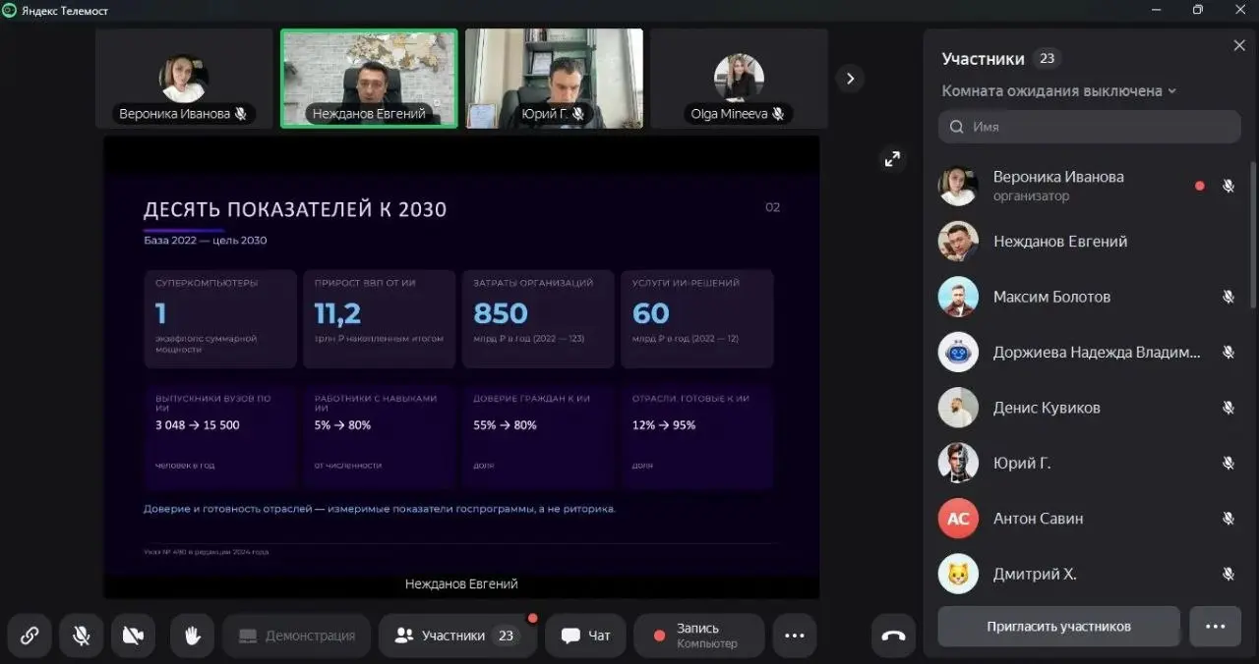Toggle your camera in the bottom toolbar
Screen dimensions: 1259x664
(133, 636)
